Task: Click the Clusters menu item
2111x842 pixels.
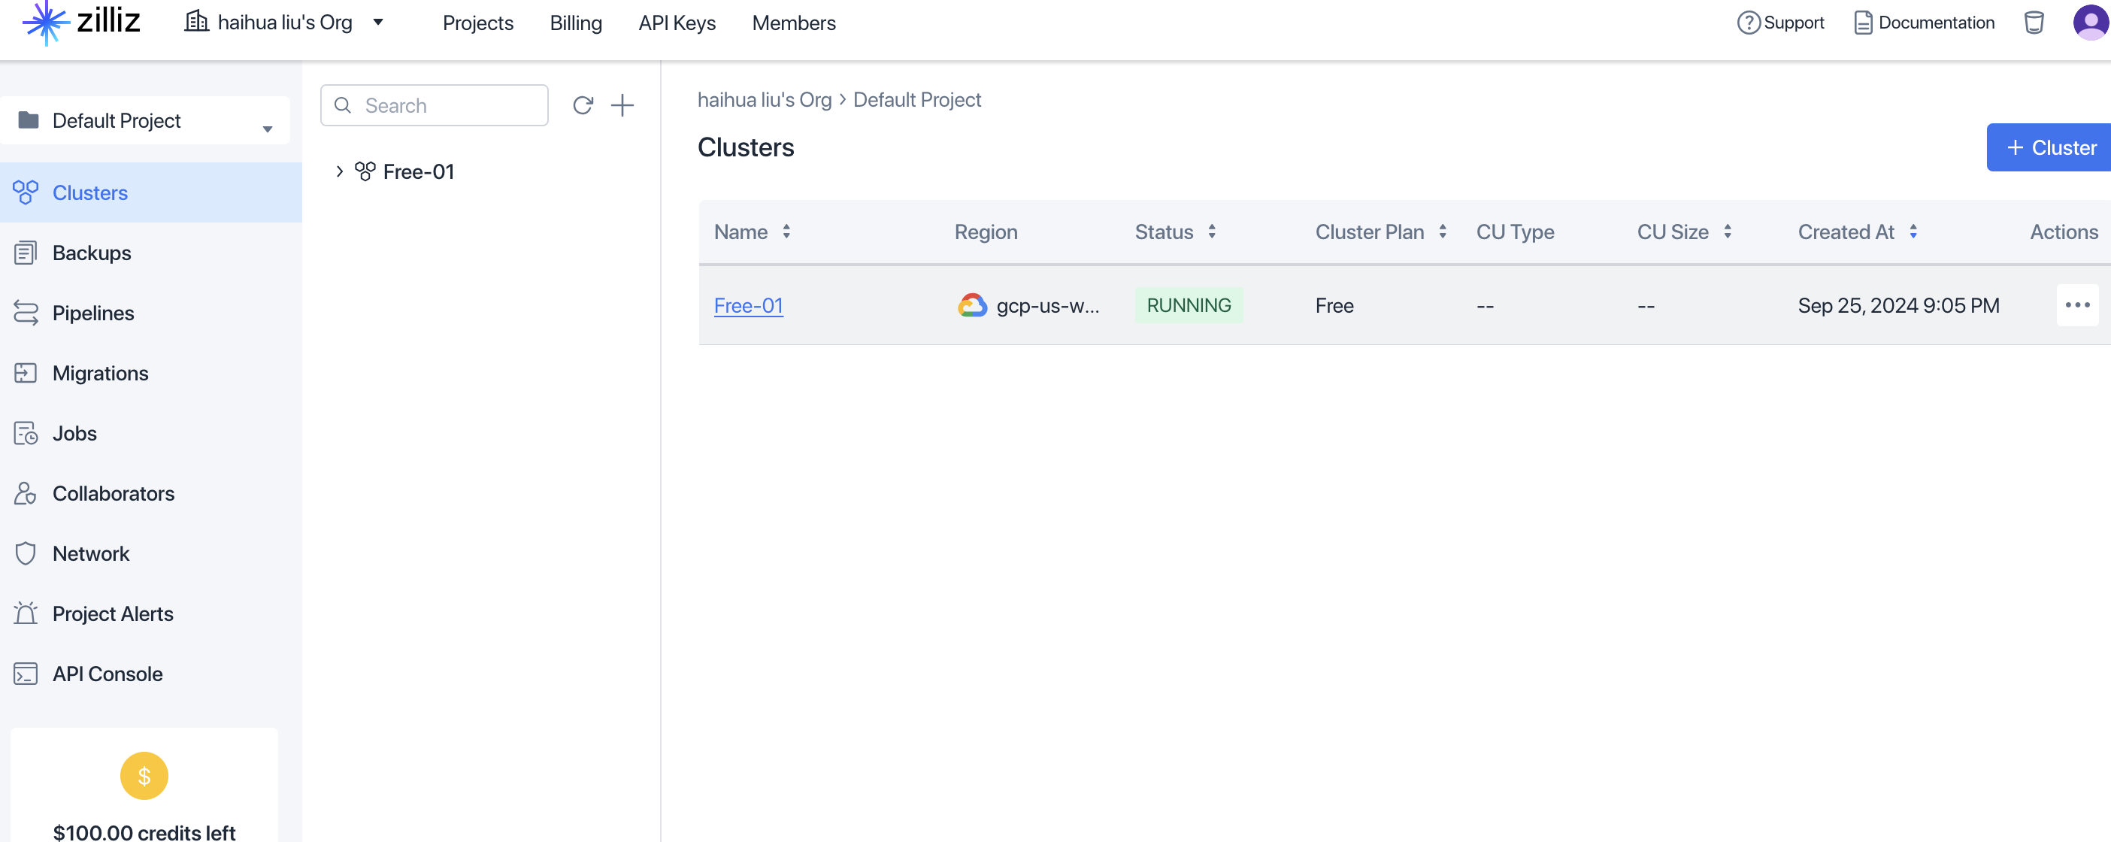Action: pyautogui.click(x=90, y=191)
